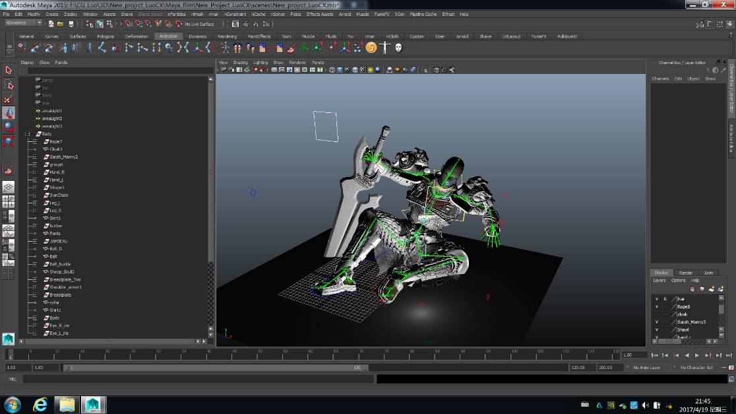The width and height of the screenshot is (736, 414).
Task: Switch to the Polygons shelf tab
Action: [106, 36]
